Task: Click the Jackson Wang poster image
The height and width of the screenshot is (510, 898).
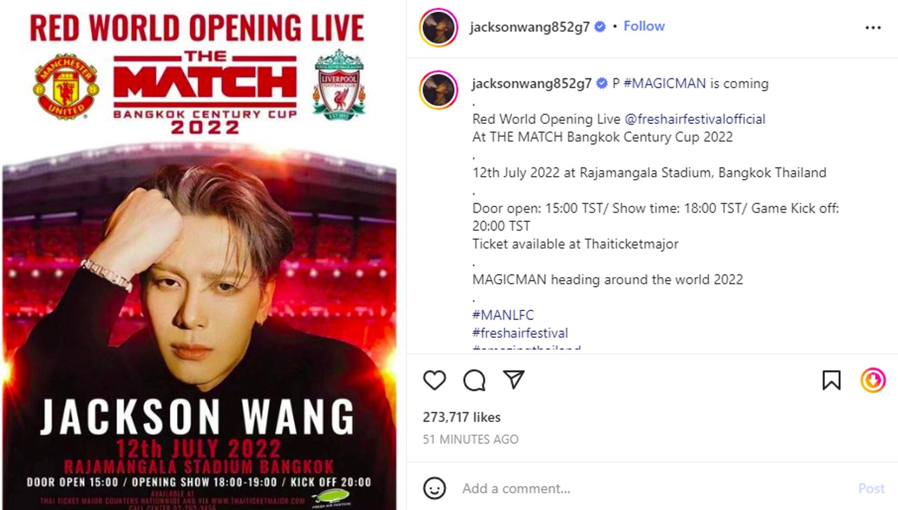Action: (200, 255)
